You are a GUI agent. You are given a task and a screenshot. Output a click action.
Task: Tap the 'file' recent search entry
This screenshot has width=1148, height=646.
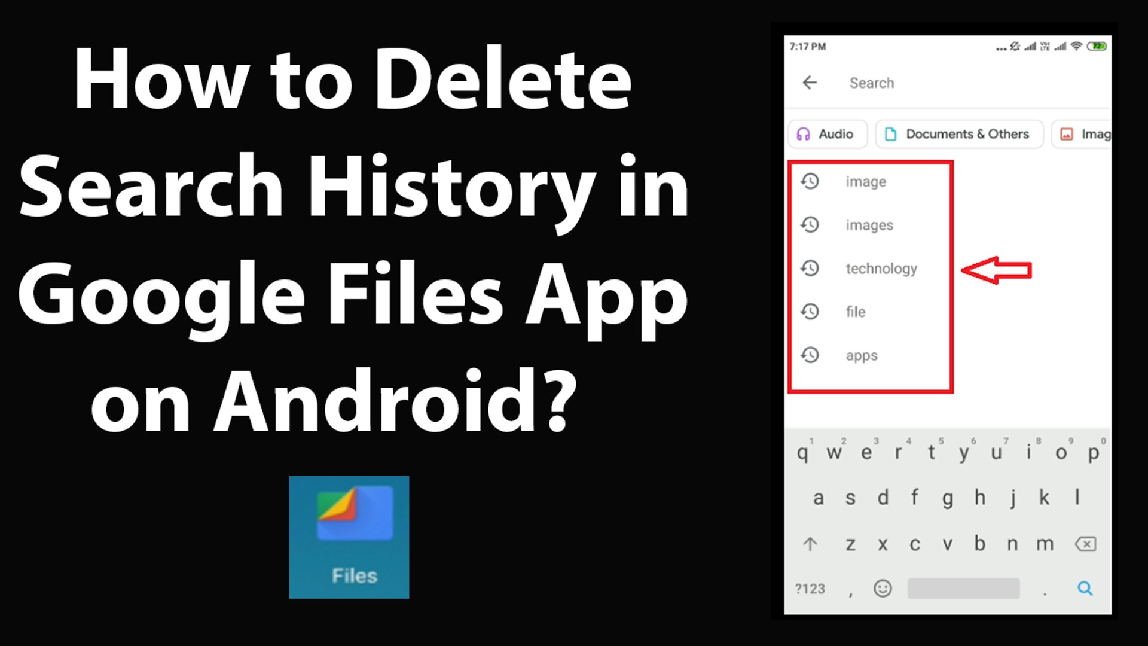856,312
